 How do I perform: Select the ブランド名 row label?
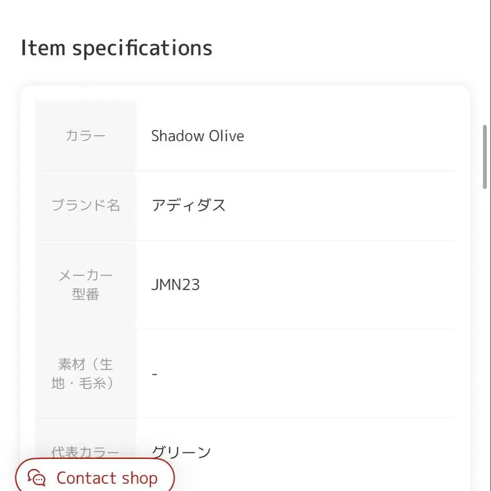[x=85, y=205]
